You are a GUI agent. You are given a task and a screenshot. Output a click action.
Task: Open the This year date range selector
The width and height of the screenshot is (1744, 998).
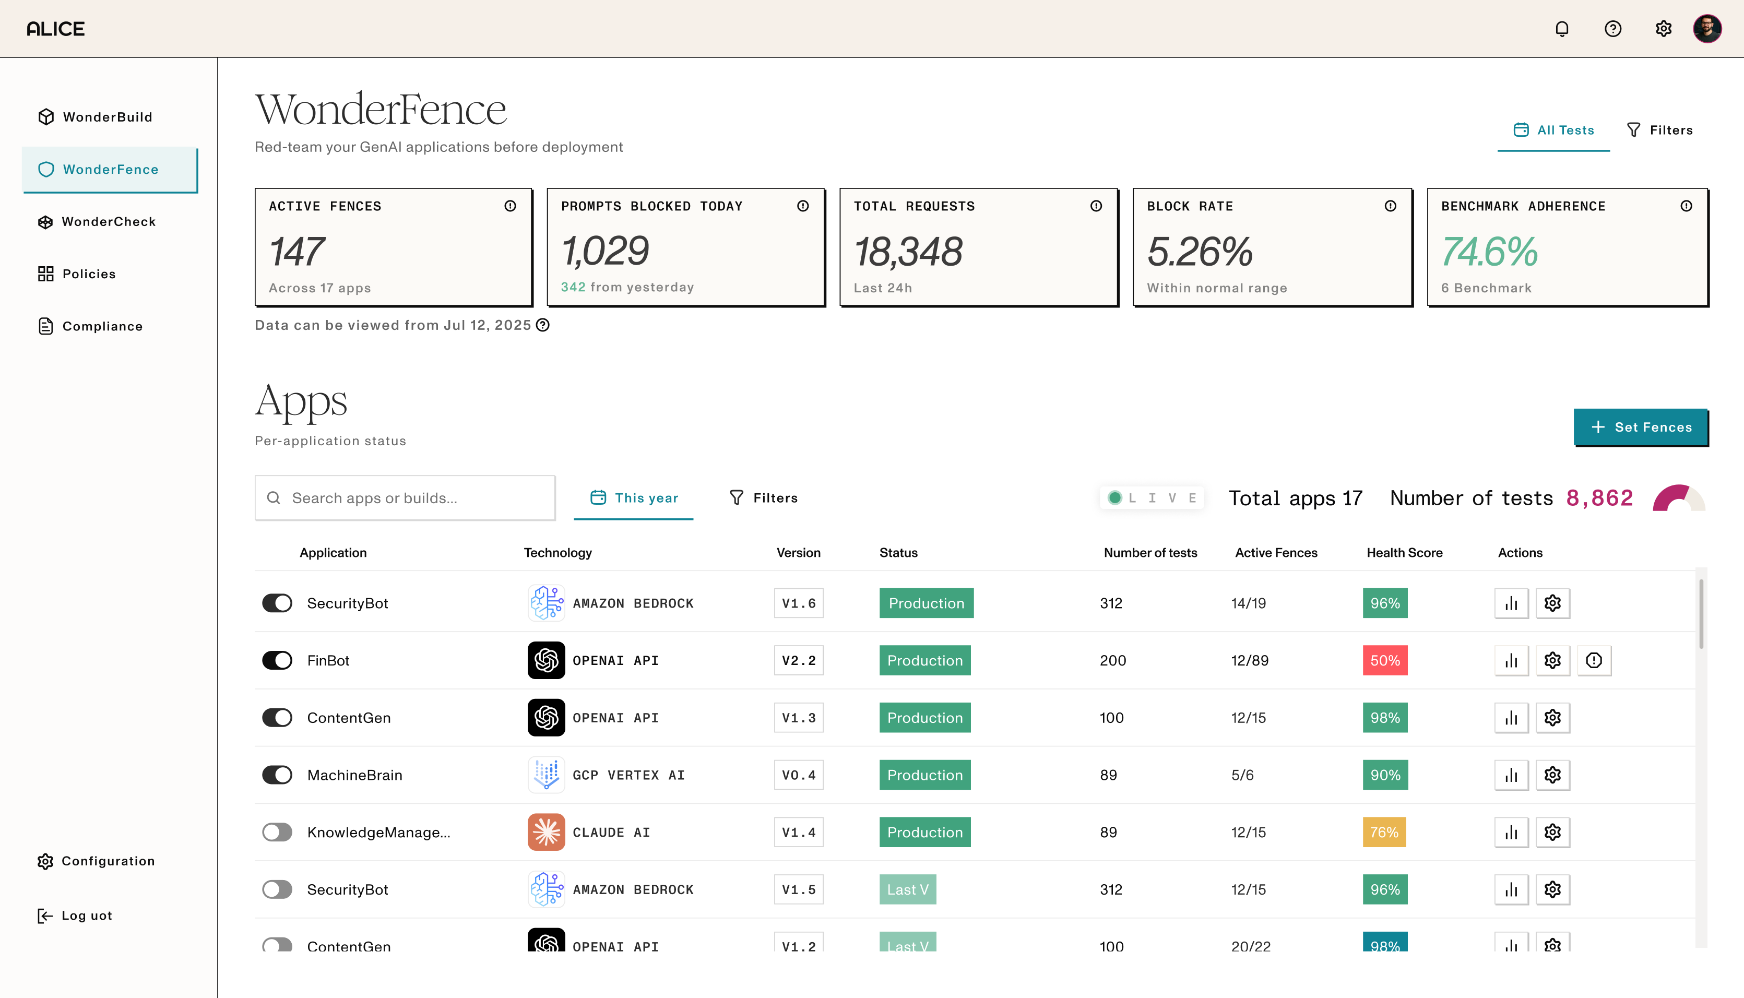pos(634,497)
